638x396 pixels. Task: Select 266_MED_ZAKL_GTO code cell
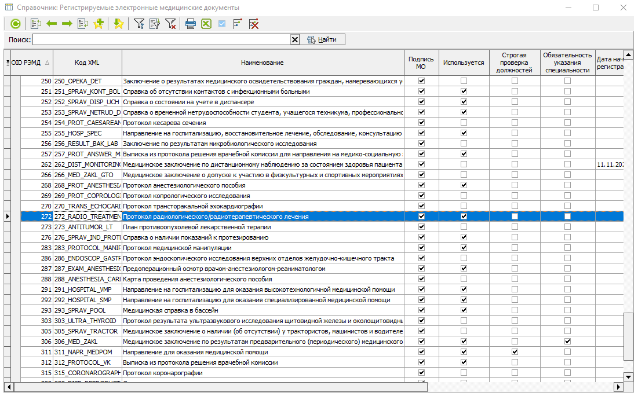(87, 175)
